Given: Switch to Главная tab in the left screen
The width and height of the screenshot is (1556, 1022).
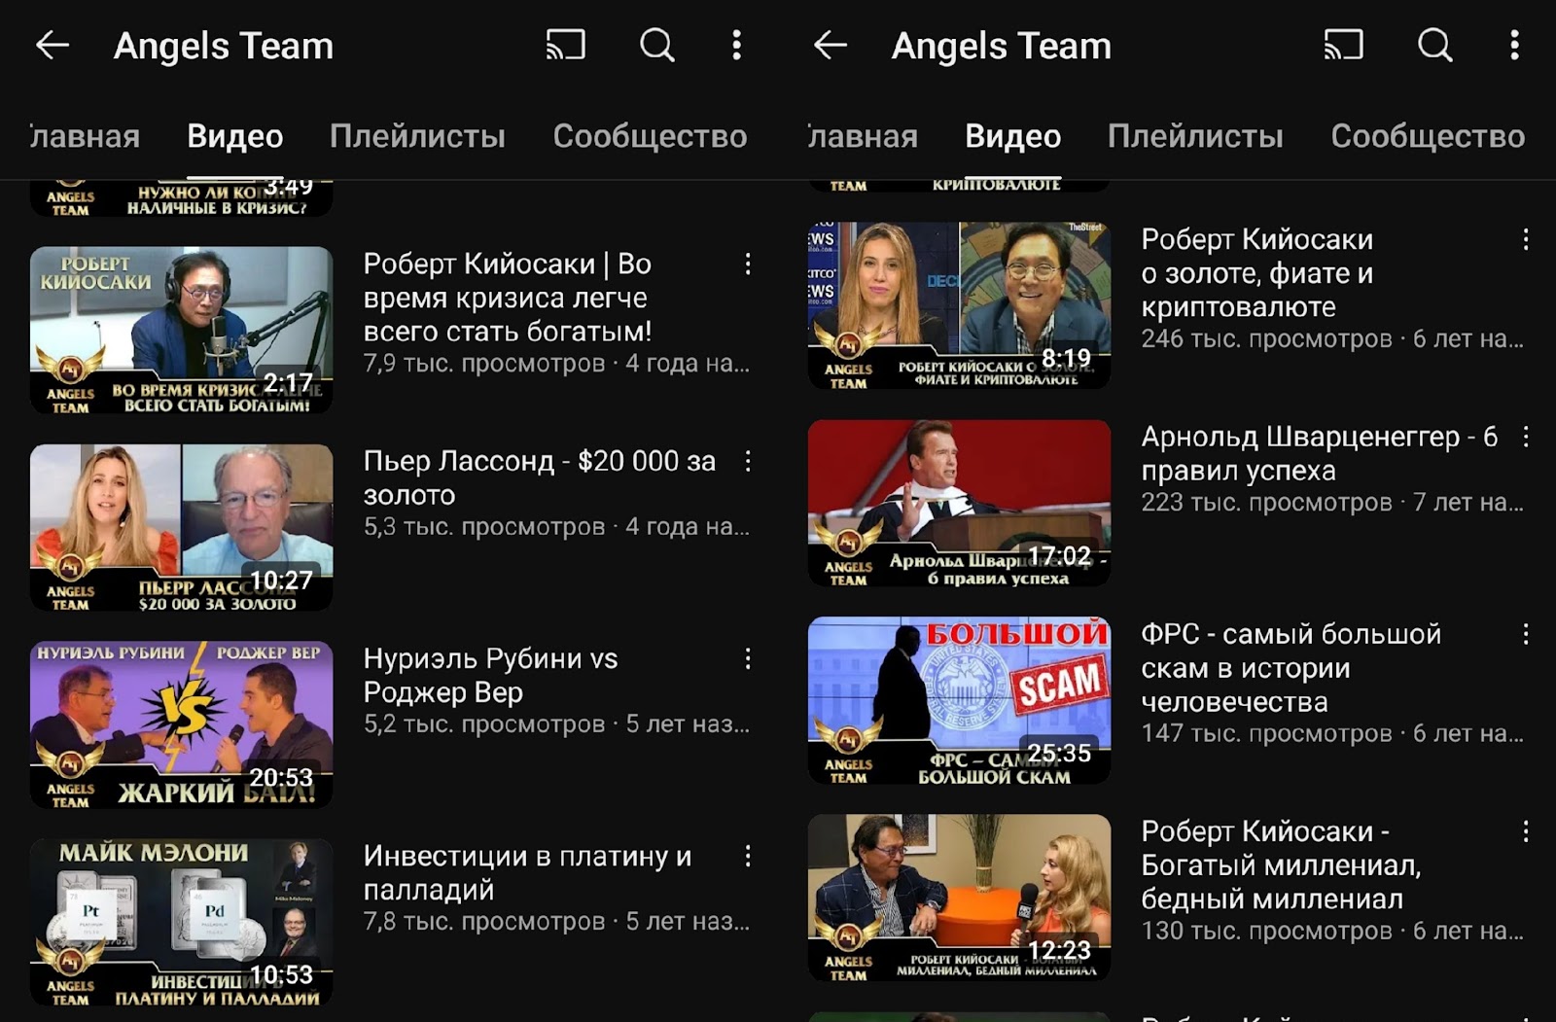Looking at the screenshot, I should click(85, 136).
